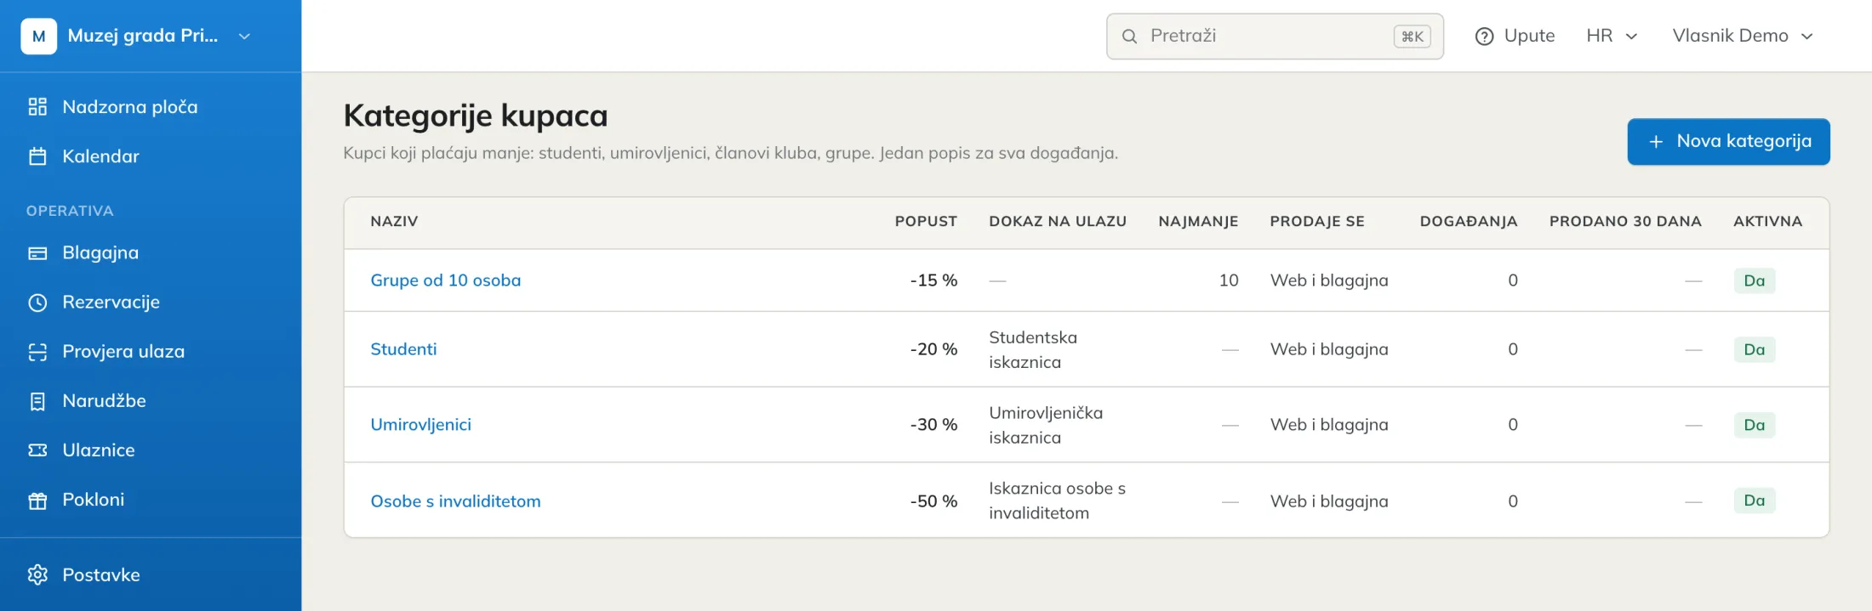
Task: Click the -50 % discount value
Action: click(x=933, y=501)
